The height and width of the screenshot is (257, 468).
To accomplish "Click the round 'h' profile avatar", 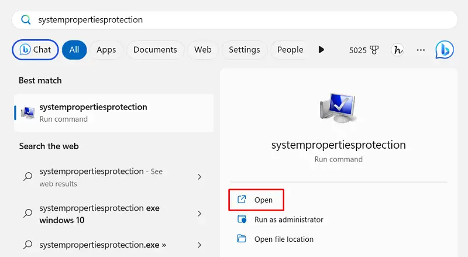I will pyautogui.click(x=398, y=50).
